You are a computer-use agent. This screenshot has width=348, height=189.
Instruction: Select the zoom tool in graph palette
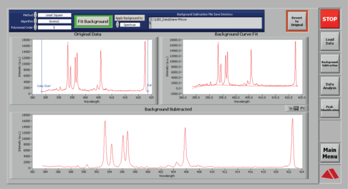(x=296, y=109)
